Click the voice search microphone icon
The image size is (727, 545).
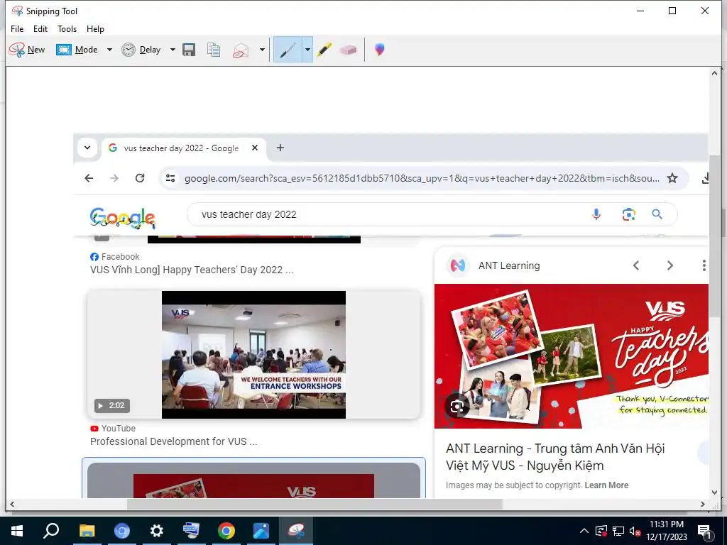pos(596,214)
